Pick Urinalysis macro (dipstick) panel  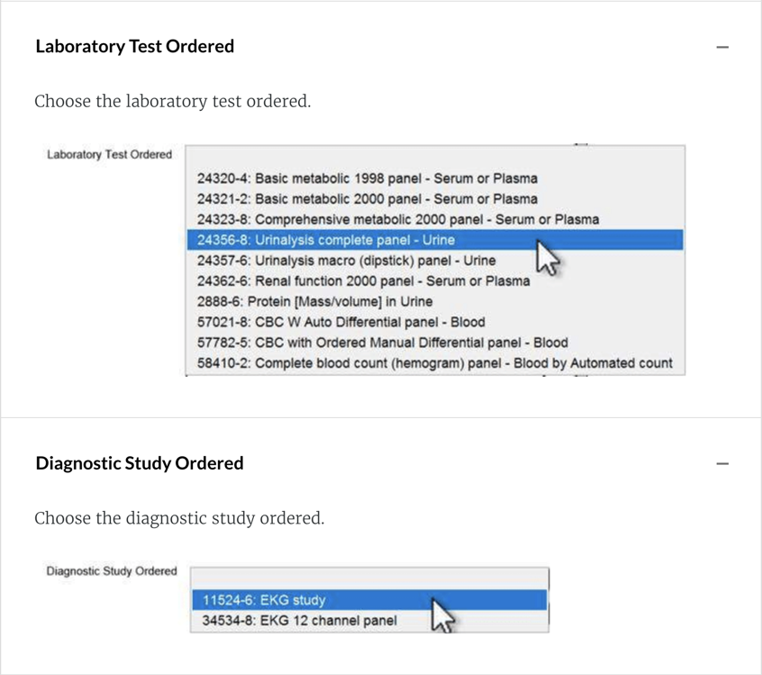[346, 260]
